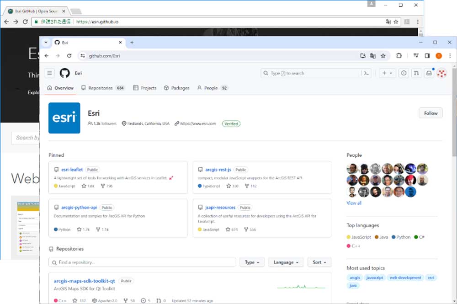This screenshot has width=457, height=304.
Task: Open the esri-leaflet pinned repository link
Action: point(72,170)
